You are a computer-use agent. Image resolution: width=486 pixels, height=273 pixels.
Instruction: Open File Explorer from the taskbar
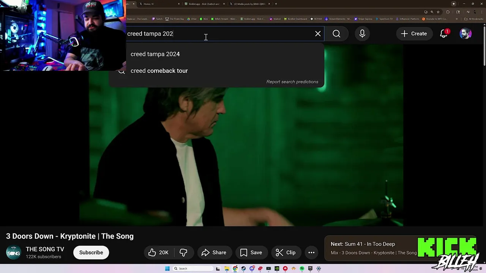pyautogui.click(x=227, y=268)
